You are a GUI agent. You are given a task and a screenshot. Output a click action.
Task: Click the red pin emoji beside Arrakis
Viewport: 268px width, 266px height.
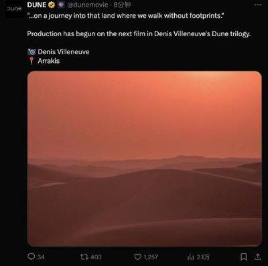click(31, 61)
